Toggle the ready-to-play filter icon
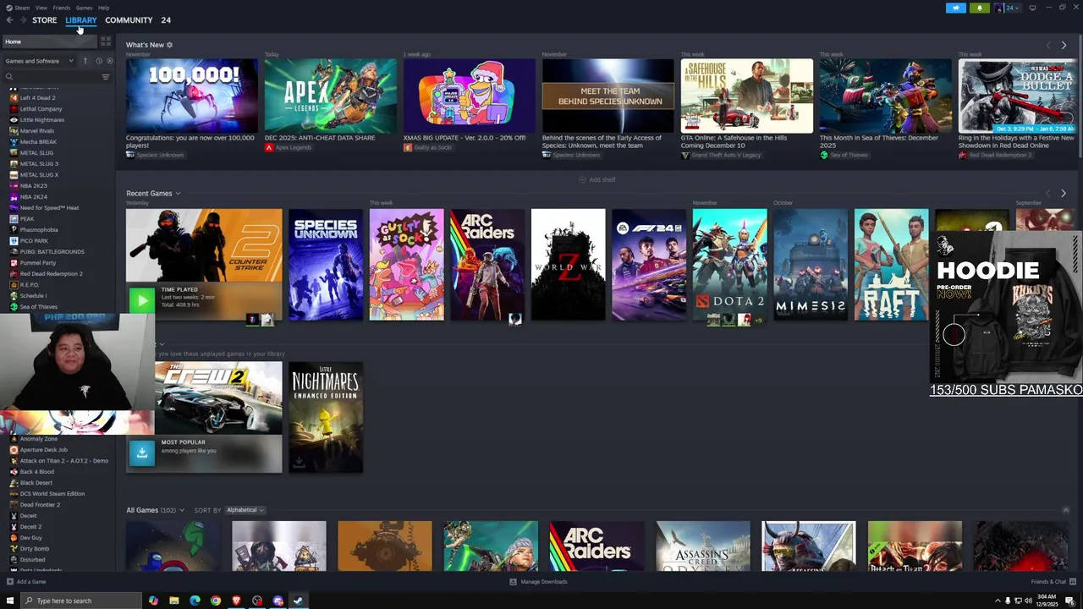 tap(109, 61)
